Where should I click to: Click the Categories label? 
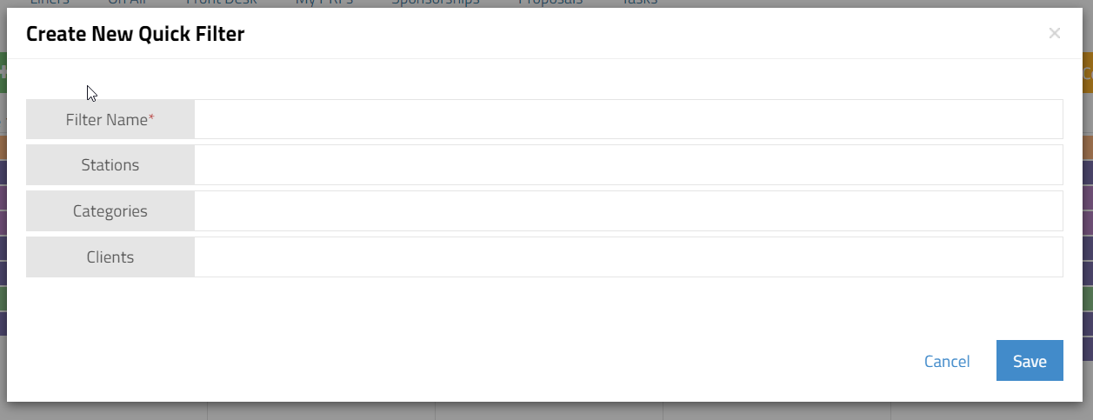[x=110, y=210]
